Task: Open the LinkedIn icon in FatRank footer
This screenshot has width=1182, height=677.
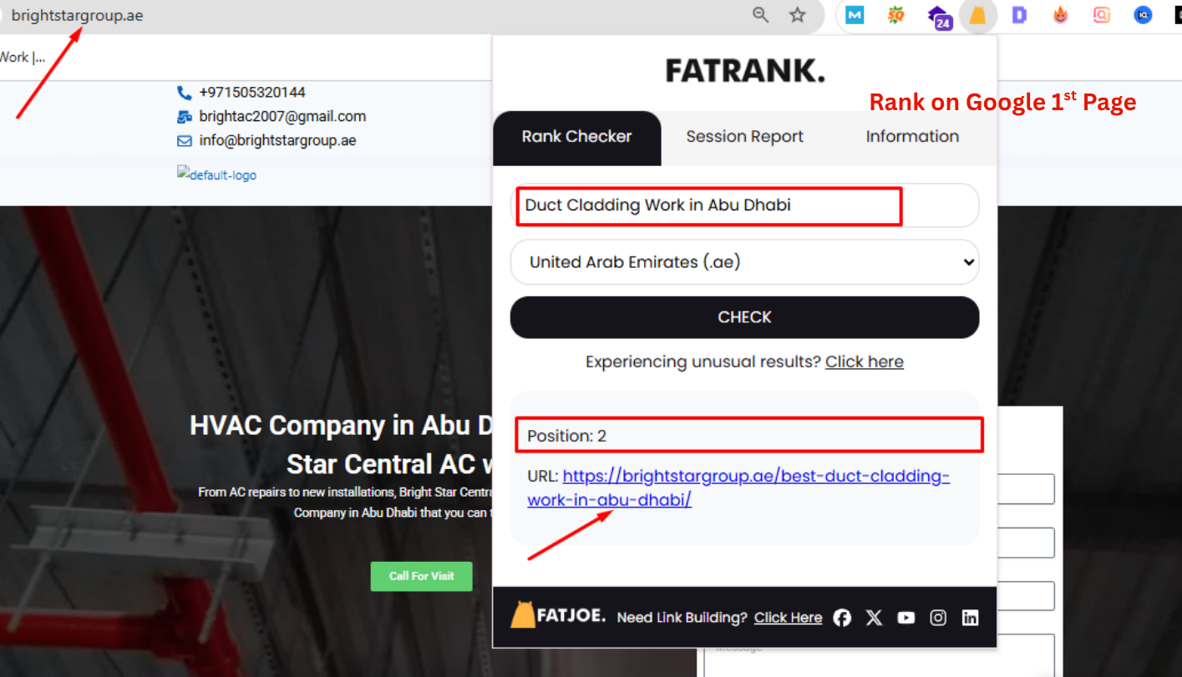Action: tap(970, 618)
